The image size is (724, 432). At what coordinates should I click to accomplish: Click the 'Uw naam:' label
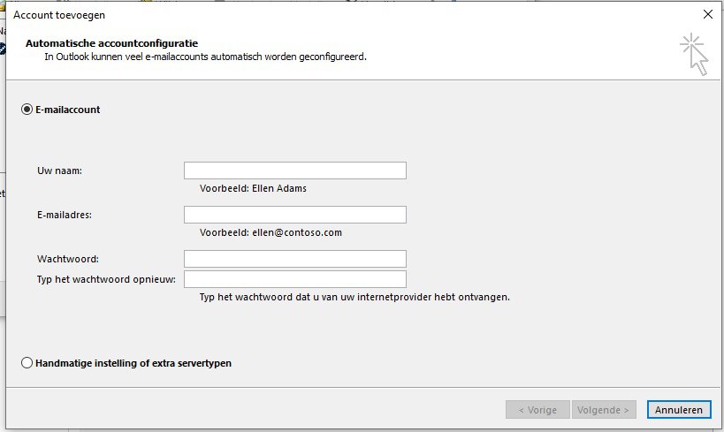click(x=59, y=171)
